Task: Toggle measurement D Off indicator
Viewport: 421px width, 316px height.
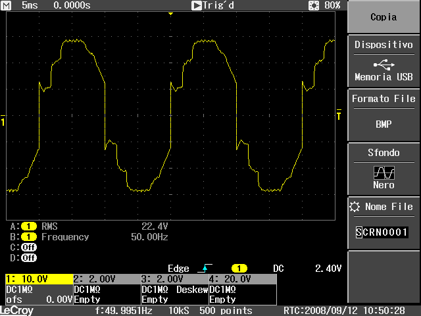Action: [29, 258]
